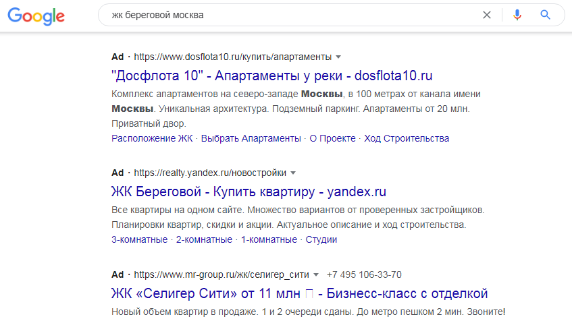Open "Досфлота 10" apartments ad title
This screenshot has width=572, height=325.
[271, 75]
